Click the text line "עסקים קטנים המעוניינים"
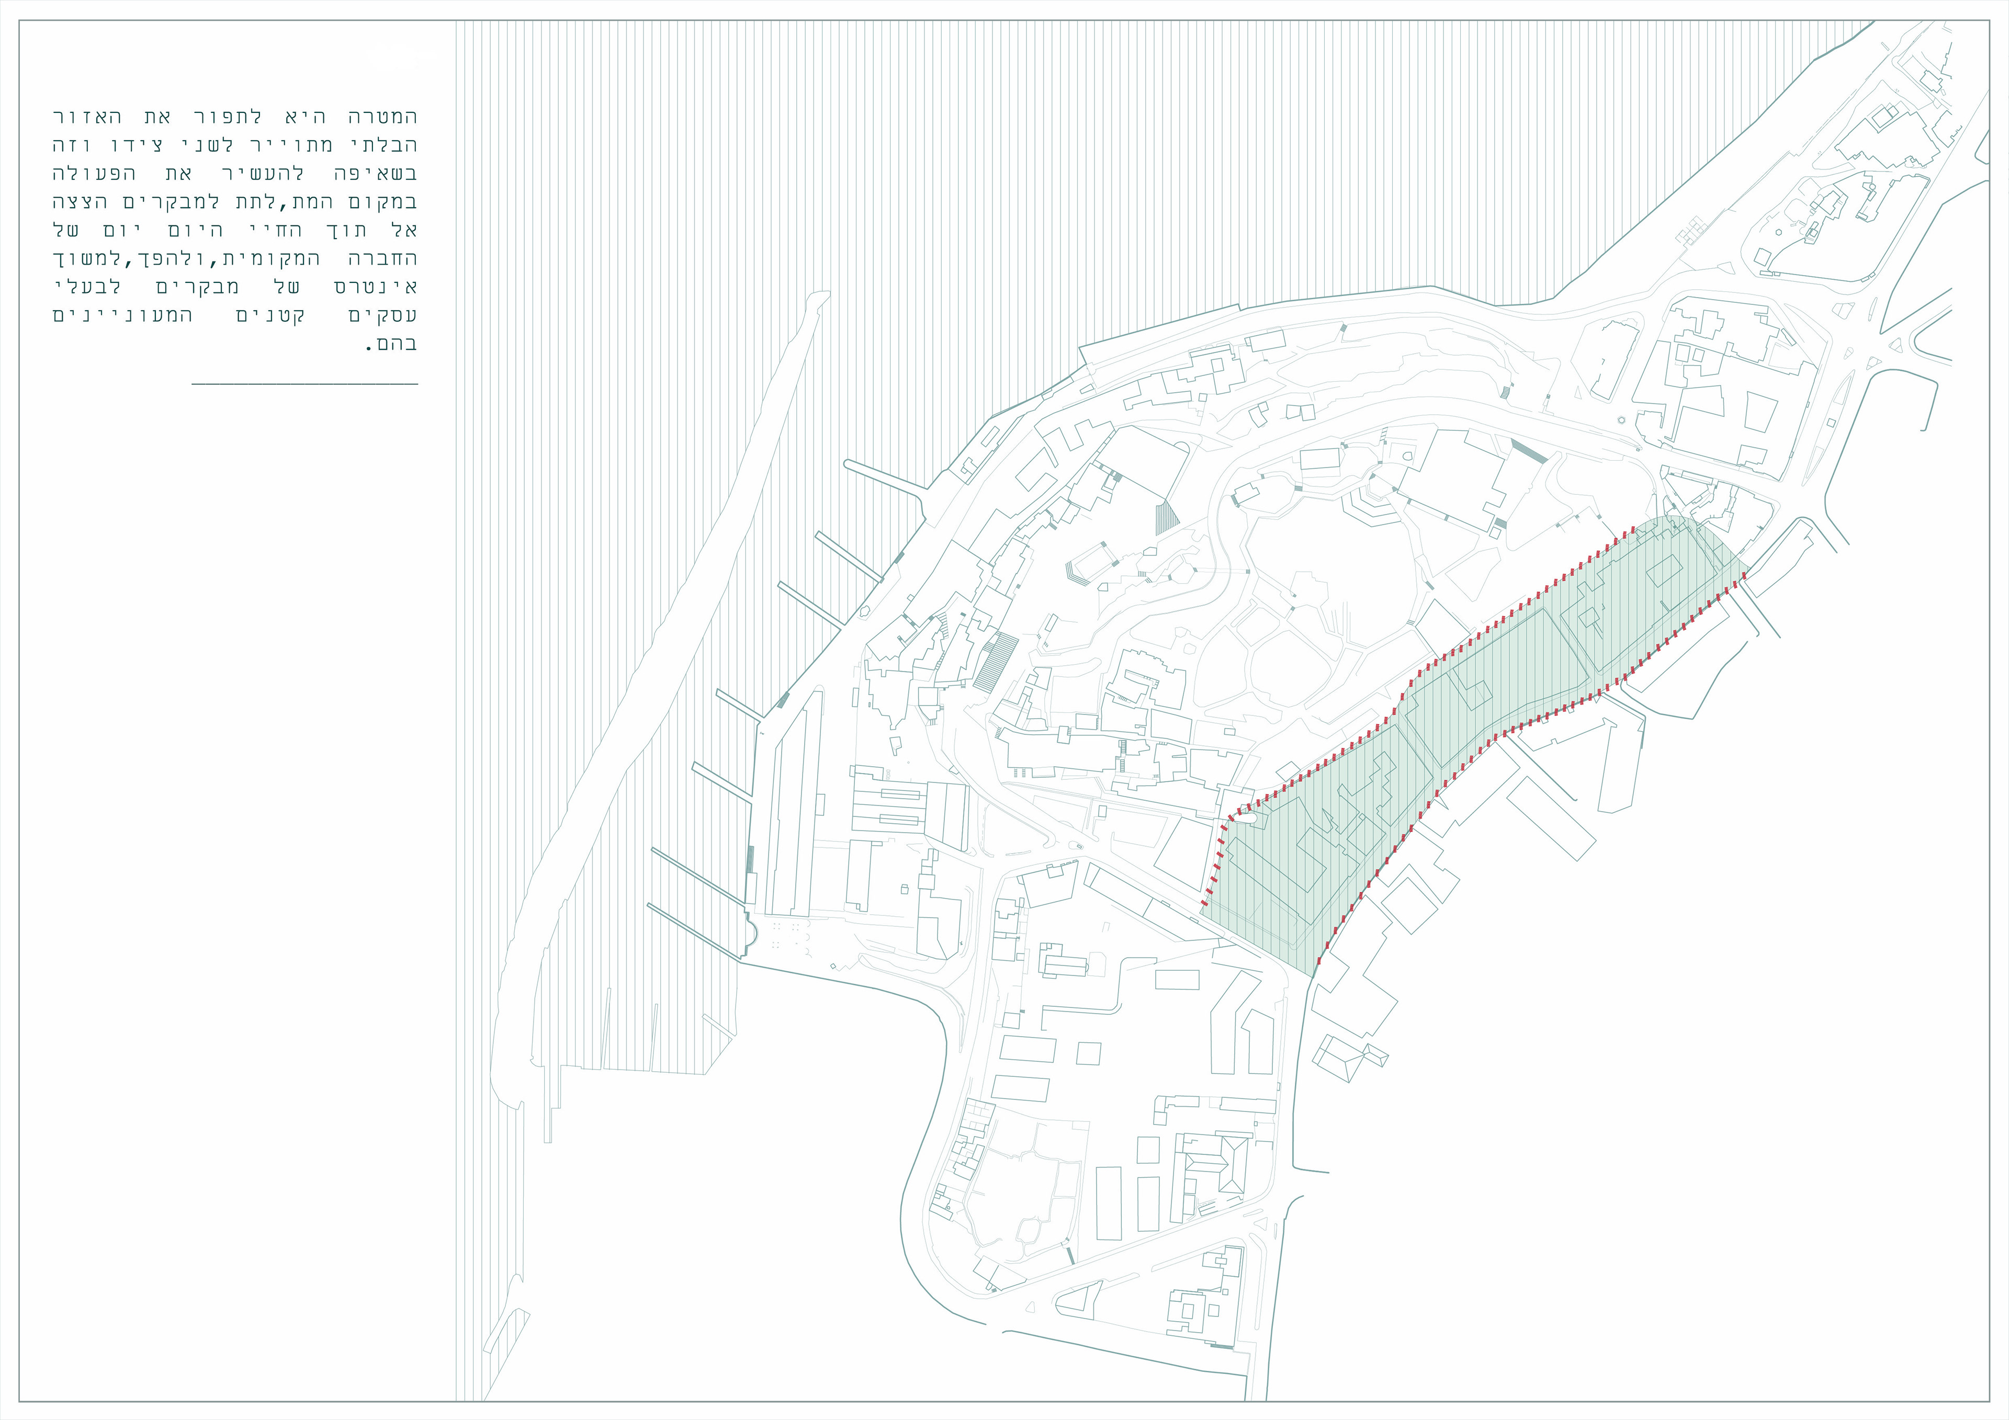Image resolution: width=2009 pixels, height=1420 pixels. pyautogui.click(x=234, y=315)
